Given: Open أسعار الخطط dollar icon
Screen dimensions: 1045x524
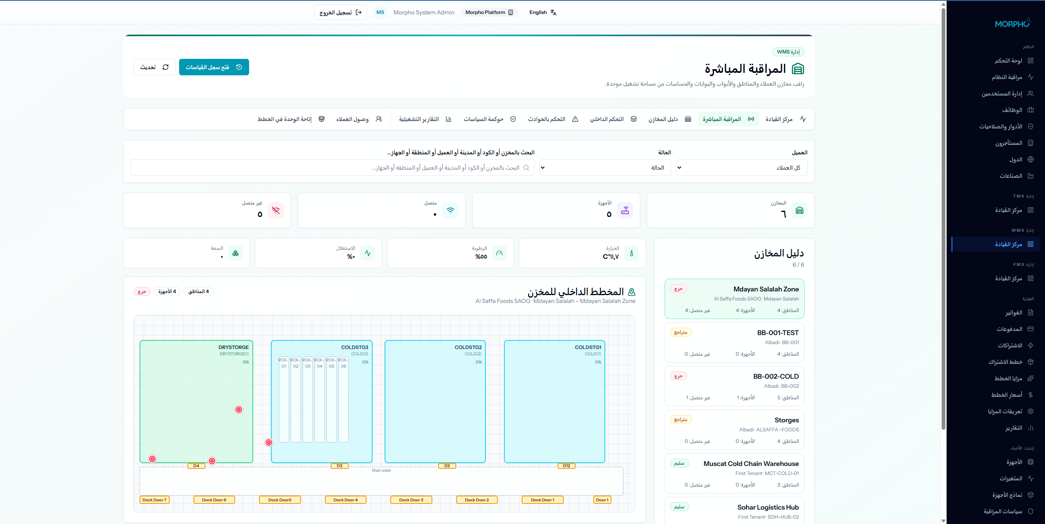Looking at the screenshot, I should (1030, 395).
